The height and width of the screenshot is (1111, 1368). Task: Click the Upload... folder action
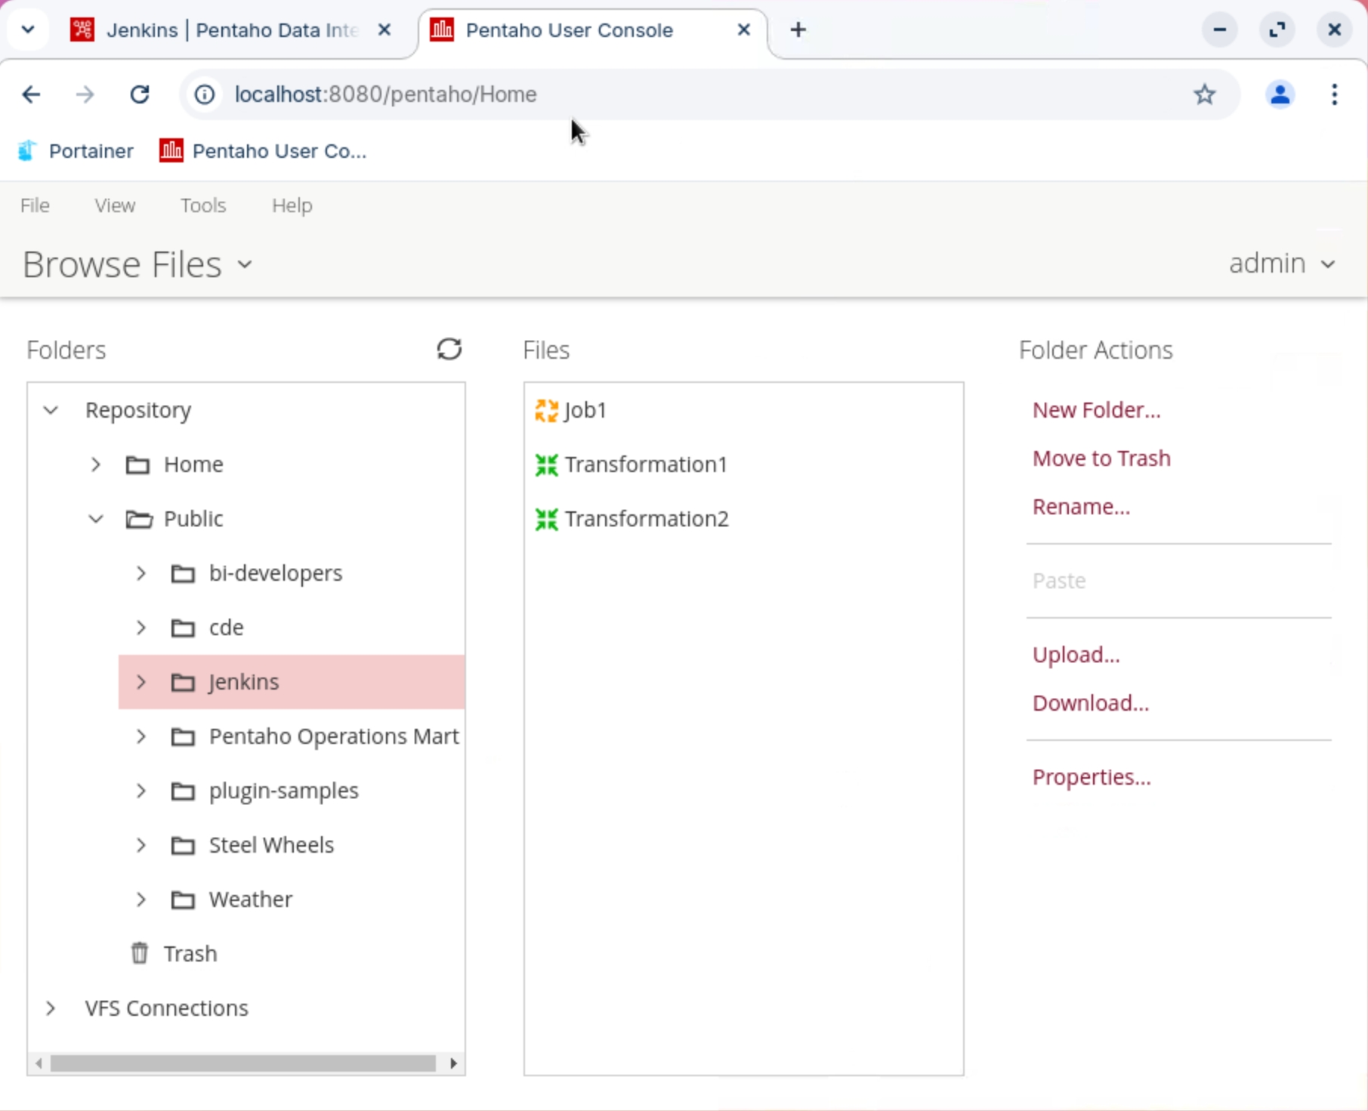point(1076,655)
